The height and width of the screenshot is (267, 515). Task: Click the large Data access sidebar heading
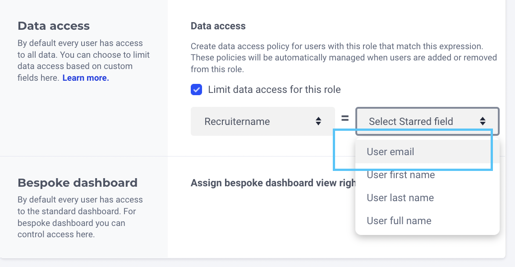coord(54,26)
